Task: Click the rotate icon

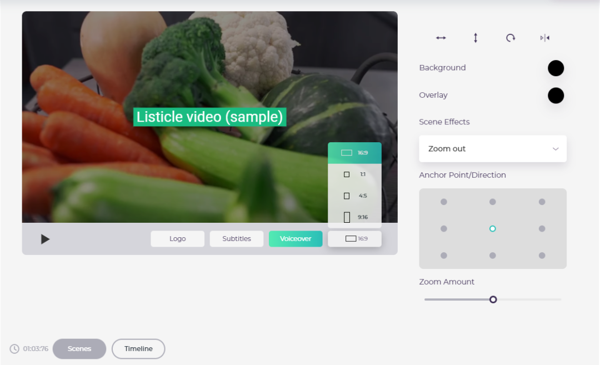Action: coord(510,38)
